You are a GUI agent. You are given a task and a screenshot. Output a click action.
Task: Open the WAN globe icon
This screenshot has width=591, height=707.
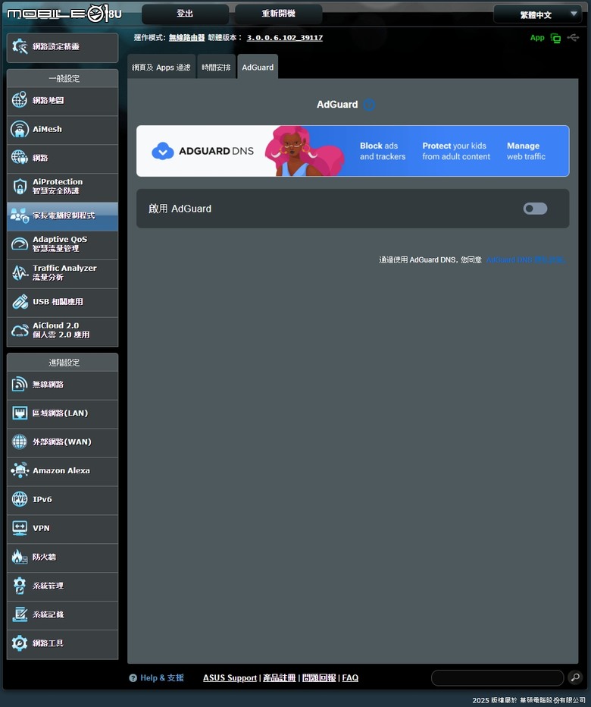point(20,441)
